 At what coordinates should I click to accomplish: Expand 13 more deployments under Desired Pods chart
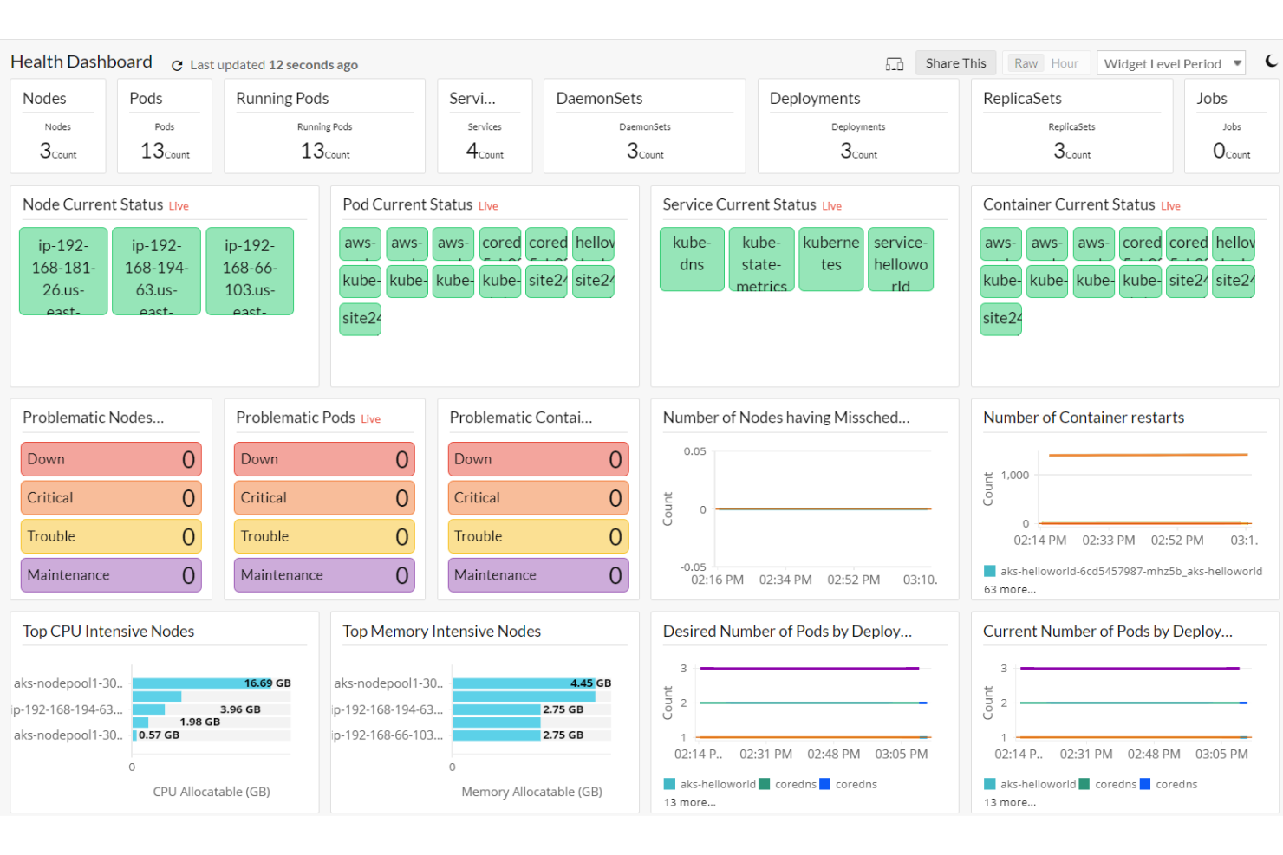click(691, 802)
